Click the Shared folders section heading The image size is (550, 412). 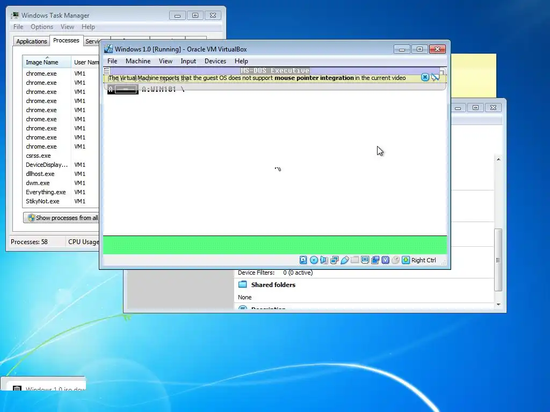[x=273, y=285]
